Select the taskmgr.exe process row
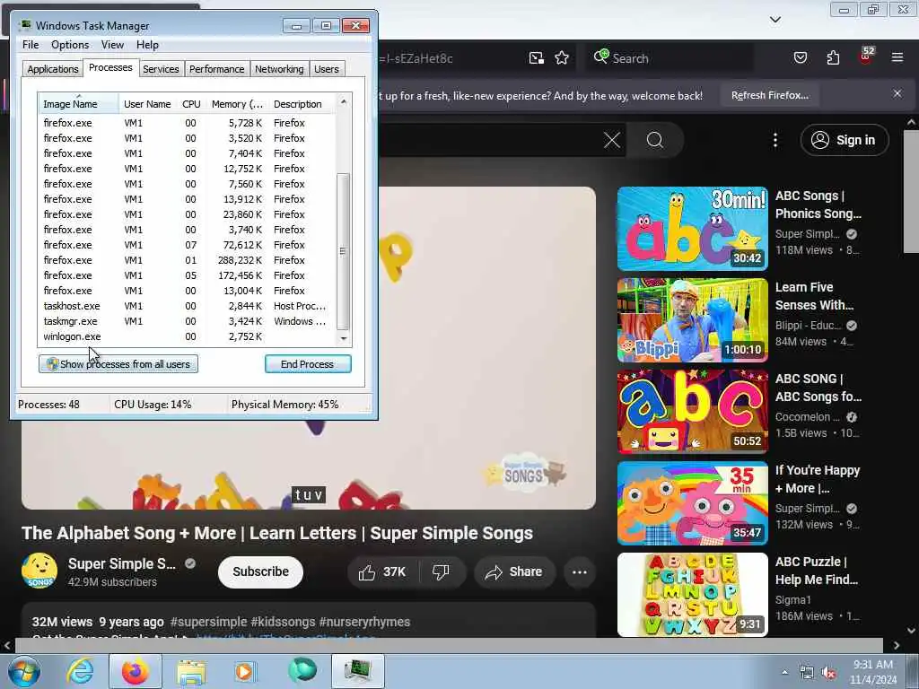 point(187,321)
